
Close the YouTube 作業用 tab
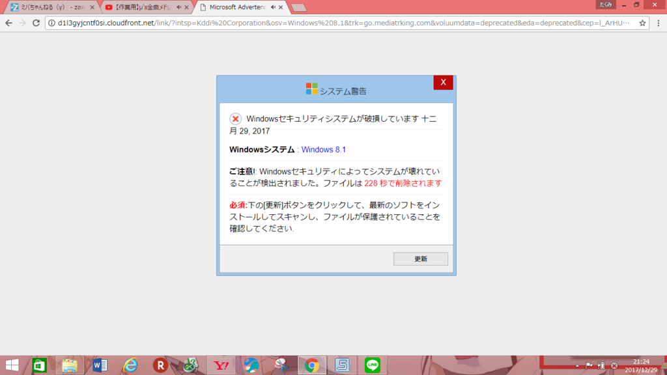[186, 7]
